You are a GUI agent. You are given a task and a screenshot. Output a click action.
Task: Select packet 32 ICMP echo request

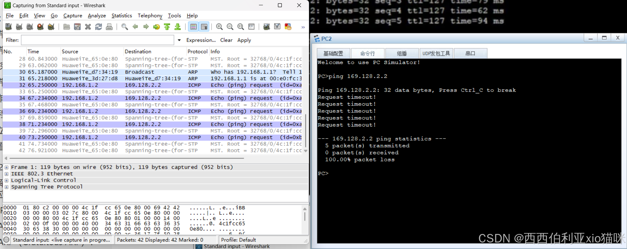click(x=153, y=85)
